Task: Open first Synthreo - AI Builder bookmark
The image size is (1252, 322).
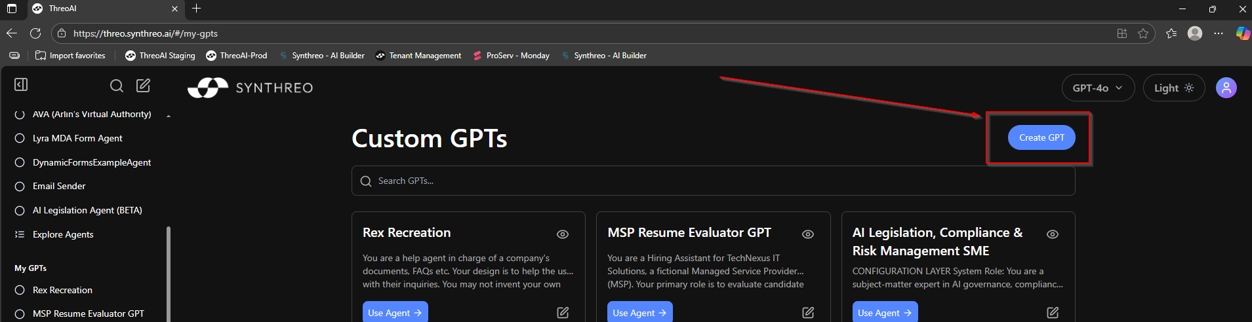Action: (321, 56)
